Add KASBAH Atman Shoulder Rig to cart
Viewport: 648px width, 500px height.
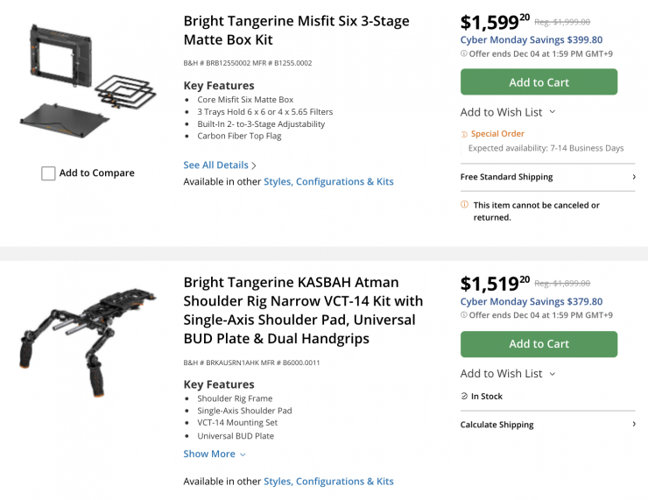[539, 344]
